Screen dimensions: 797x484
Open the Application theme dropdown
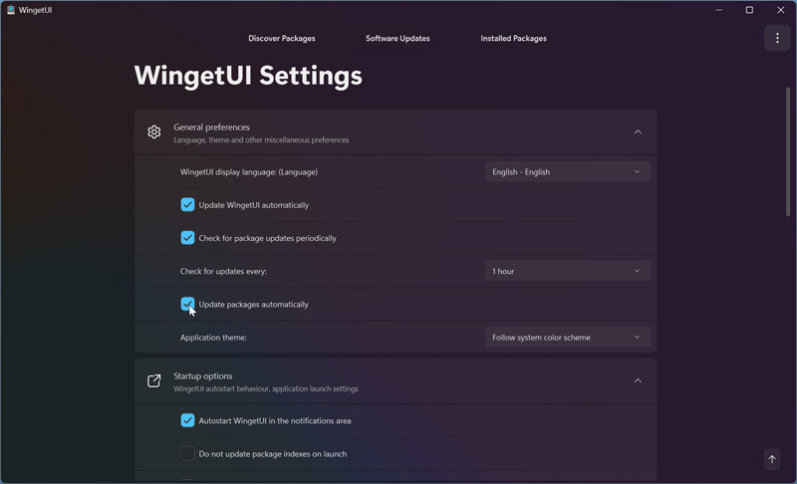(x=567, y=338)
